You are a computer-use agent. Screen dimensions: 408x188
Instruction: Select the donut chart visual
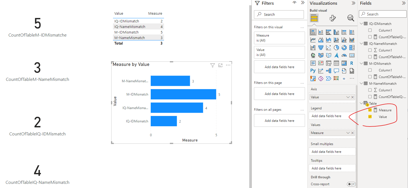click(344, 48)
